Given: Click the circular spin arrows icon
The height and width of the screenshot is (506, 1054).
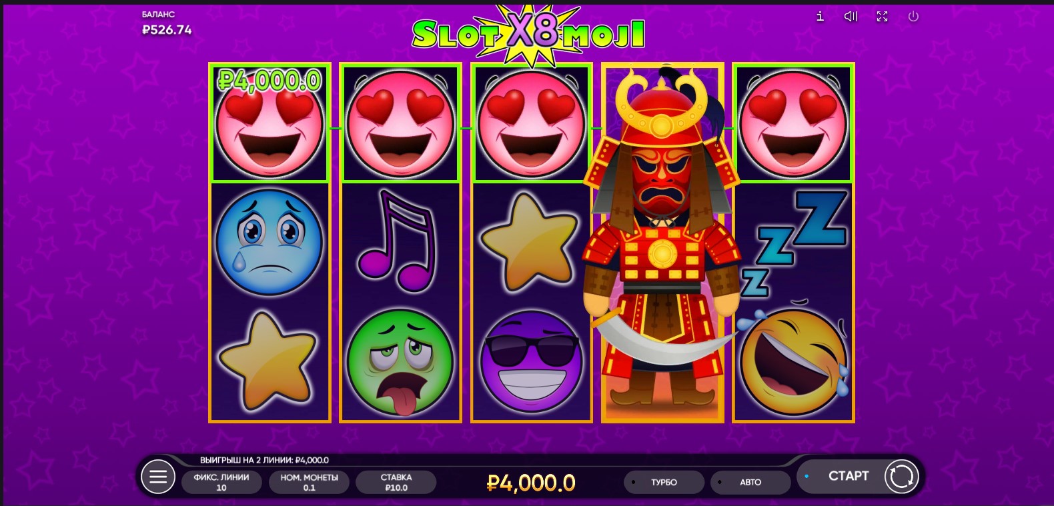Looking at the screenshot, I should click(x=901, y=477).
